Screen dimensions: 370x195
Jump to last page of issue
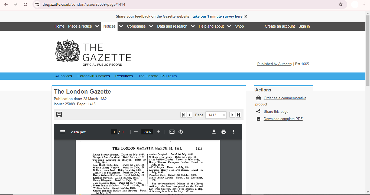click(238, 115)
